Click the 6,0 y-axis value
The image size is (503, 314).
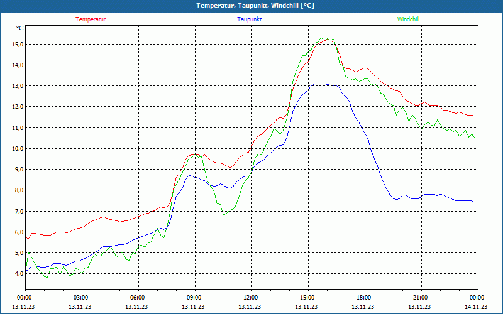tap(19, 232)
